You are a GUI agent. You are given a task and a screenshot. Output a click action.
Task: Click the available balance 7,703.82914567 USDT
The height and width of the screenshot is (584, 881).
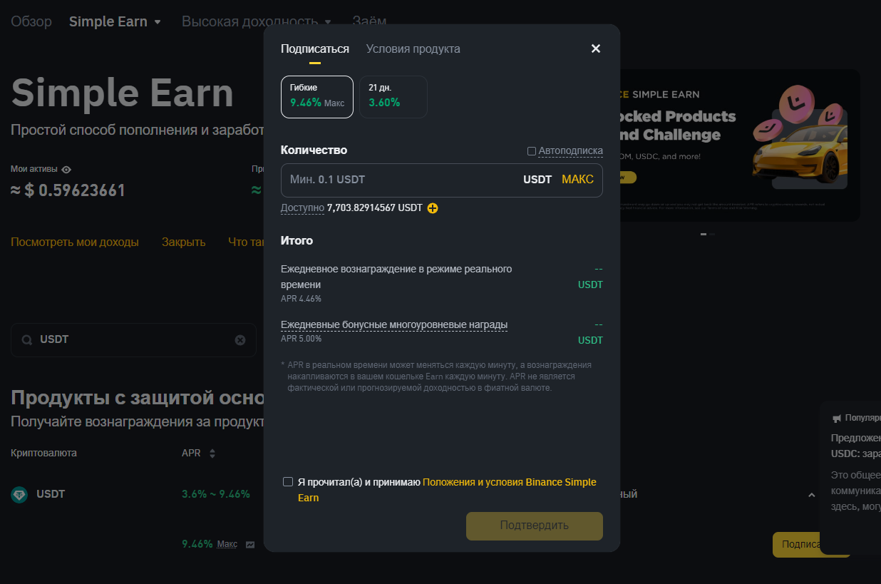(375, 208)
